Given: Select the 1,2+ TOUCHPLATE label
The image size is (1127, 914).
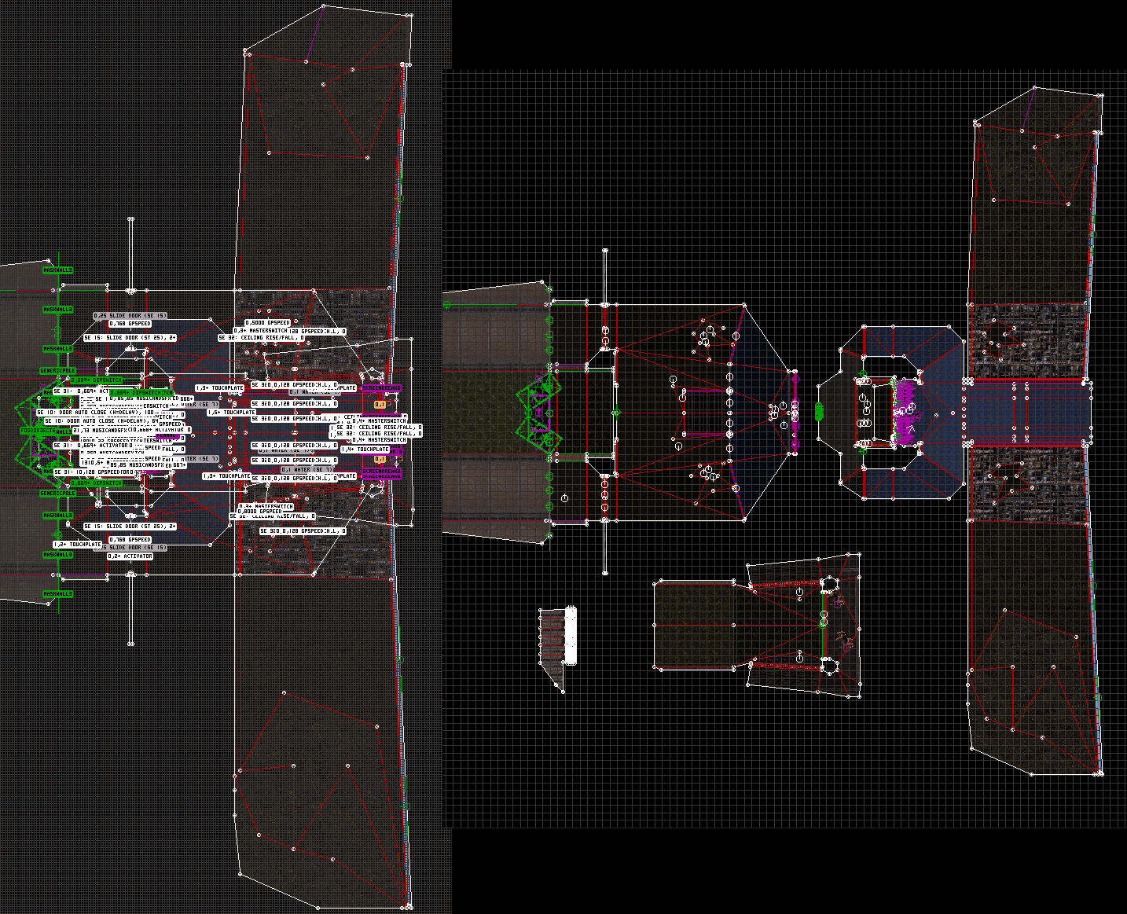Looking at the screenshot, I should [78, 544].
